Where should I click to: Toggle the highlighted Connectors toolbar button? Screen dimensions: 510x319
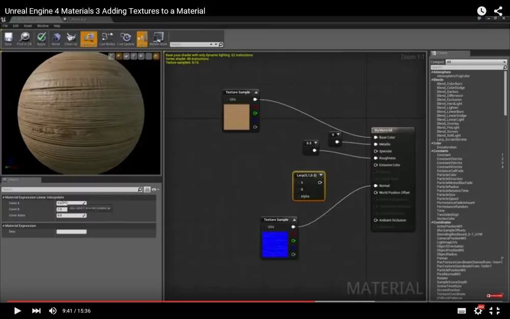coord(89,38)
